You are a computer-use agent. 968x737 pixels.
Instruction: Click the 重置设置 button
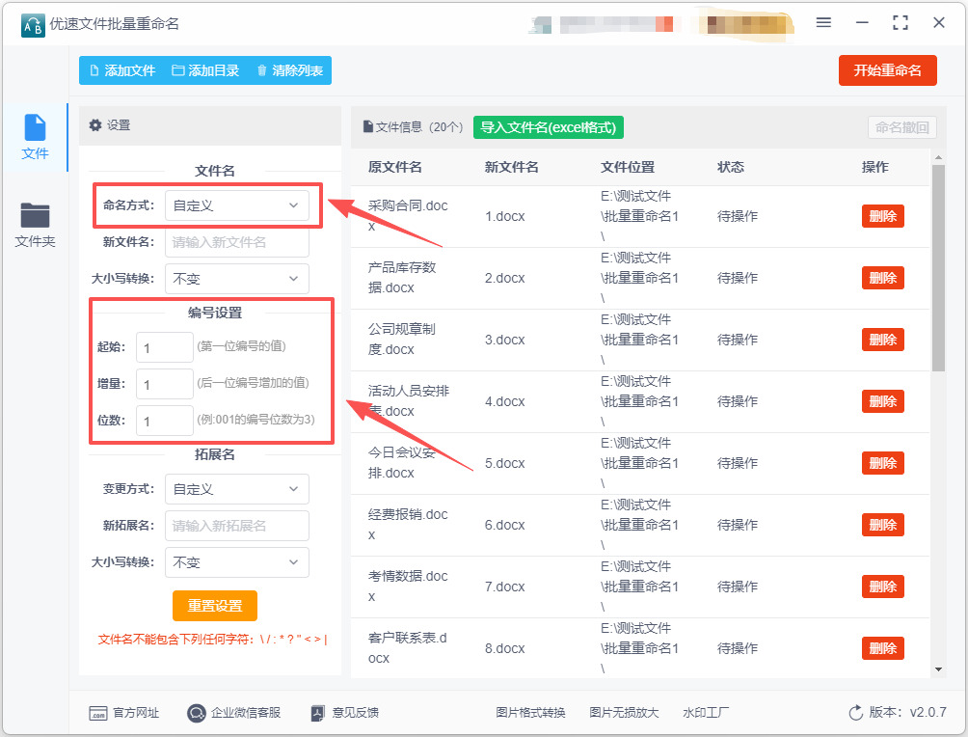[215, 606]
